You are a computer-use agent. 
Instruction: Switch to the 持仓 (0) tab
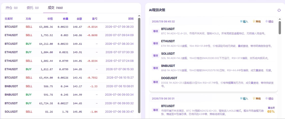12,8
